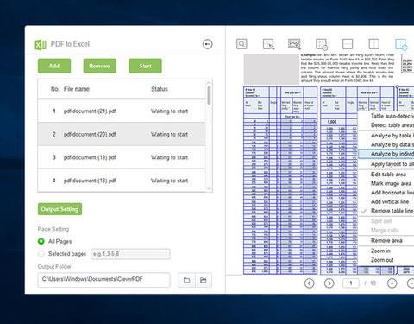
Task: Select the magnifier preview tool icon
Action: click(241, 44)
